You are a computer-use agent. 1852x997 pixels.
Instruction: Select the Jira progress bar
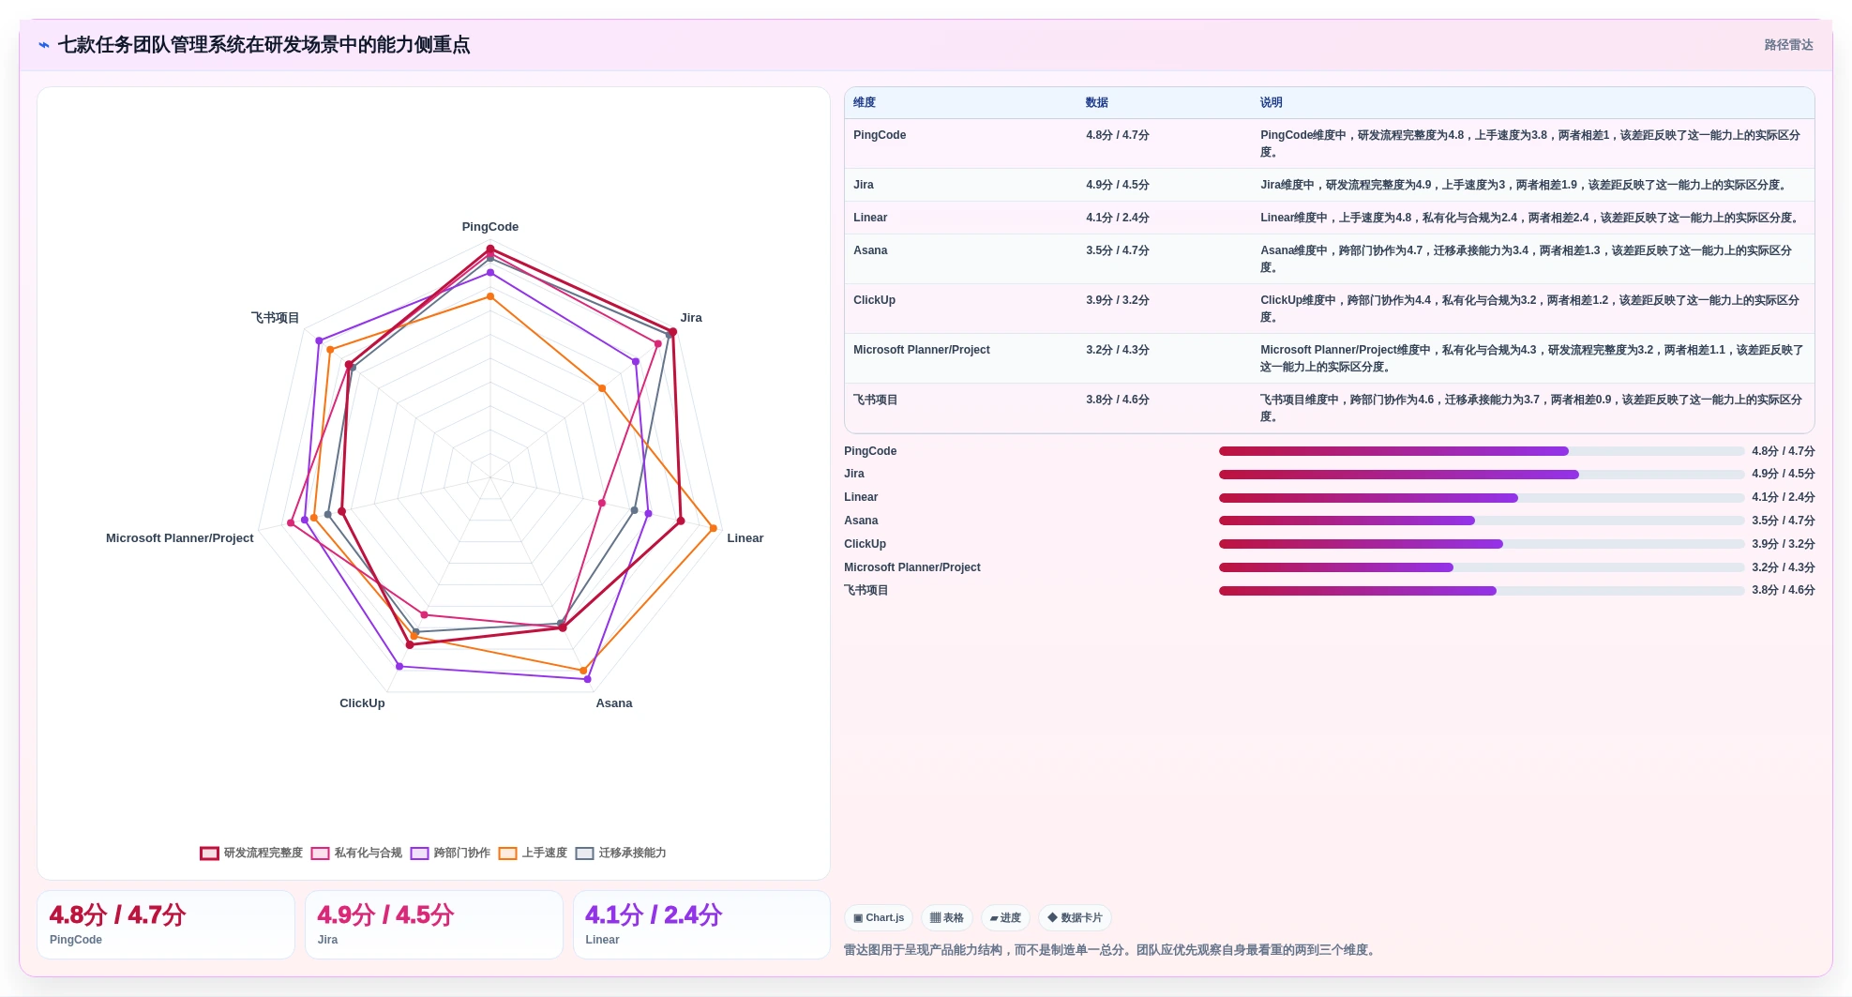coord(1482,475)
